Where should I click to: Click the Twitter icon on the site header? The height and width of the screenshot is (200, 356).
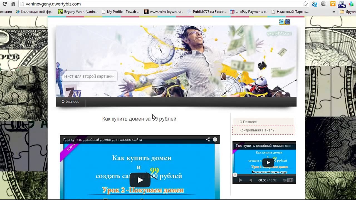click(x=282, y=22)
